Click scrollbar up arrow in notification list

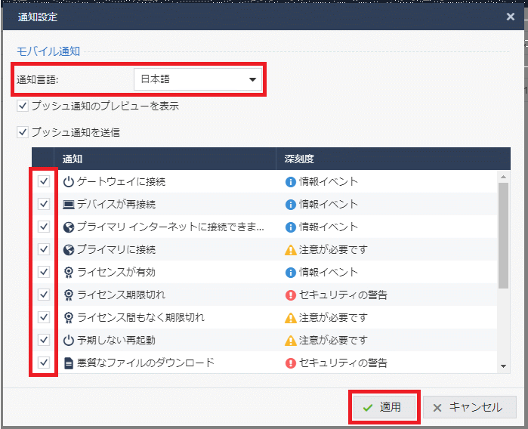[x=505, y=177]
